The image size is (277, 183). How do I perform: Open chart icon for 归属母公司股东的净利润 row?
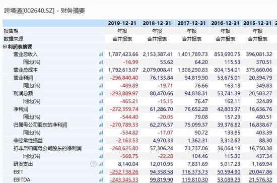tap(101, 125)
